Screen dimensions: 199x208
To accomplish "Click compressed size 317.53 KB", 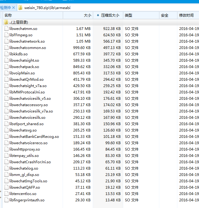I will click(112, 73).
